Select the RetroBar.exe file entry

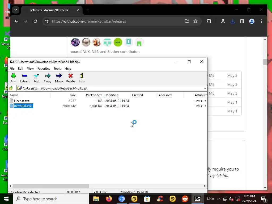click(x=23, y=106)
